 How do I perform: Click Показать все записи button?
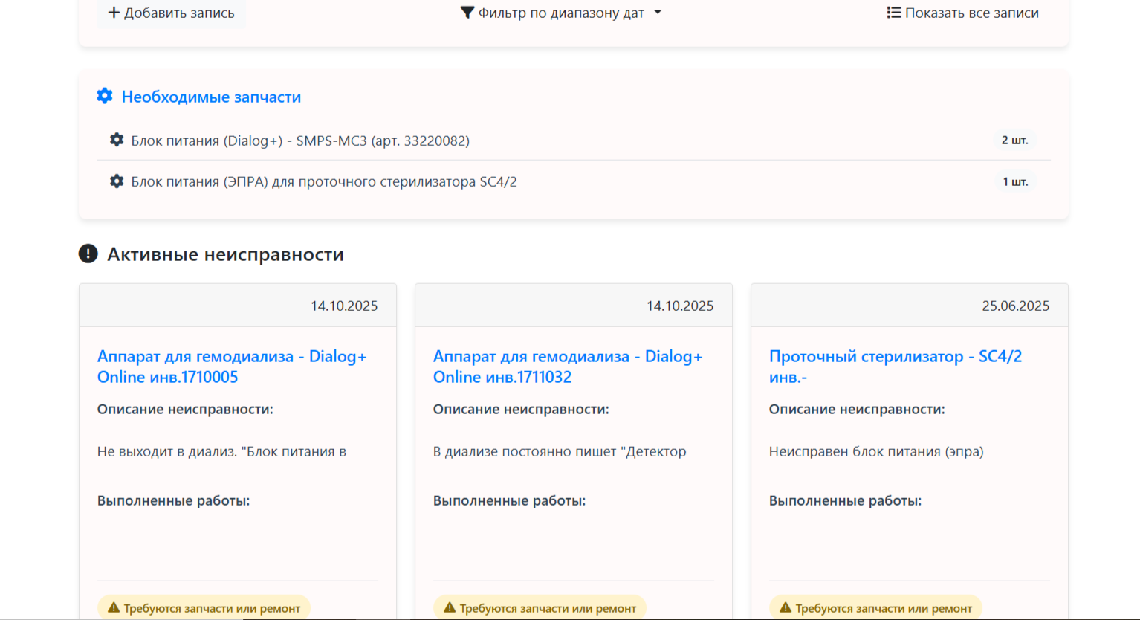click(963, 13)
